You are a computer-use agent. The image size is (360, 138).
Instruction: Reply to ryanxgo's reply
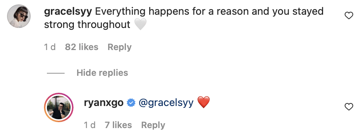pos(153,125)
